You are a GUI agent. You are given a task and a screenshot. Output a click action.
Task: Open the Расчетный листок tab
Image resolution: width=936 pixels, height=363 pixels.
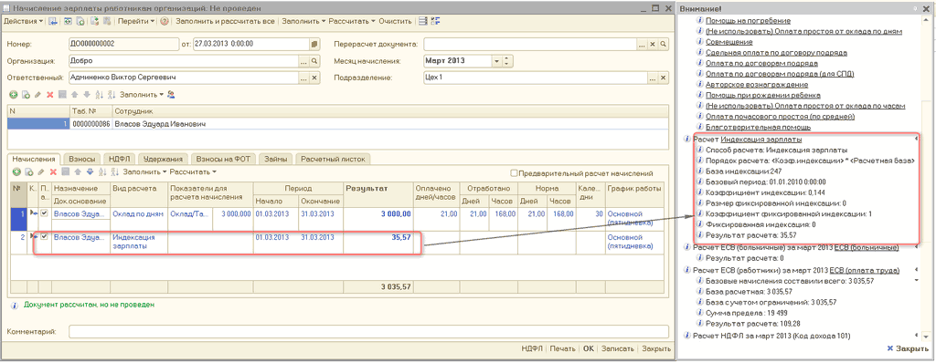[x=333, y=159]
